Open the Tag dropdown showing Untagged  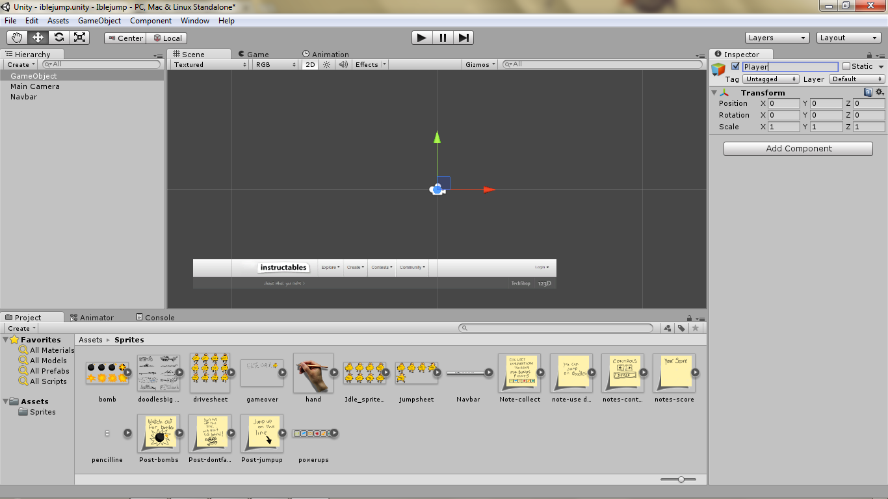click(x=770, y=79)
